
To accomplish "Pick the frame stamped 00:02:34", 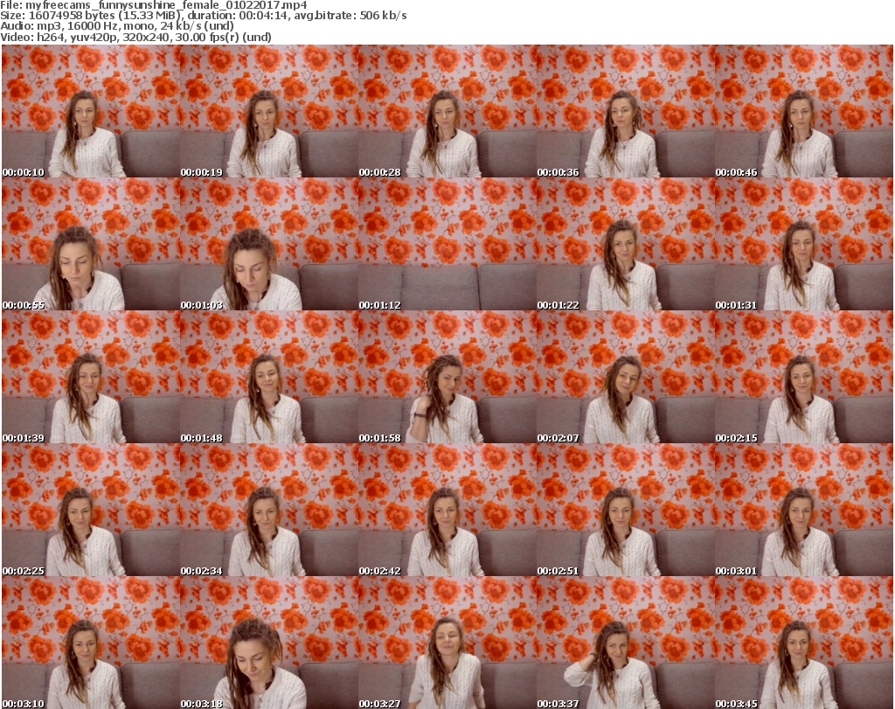I will (x=269, y=510).
